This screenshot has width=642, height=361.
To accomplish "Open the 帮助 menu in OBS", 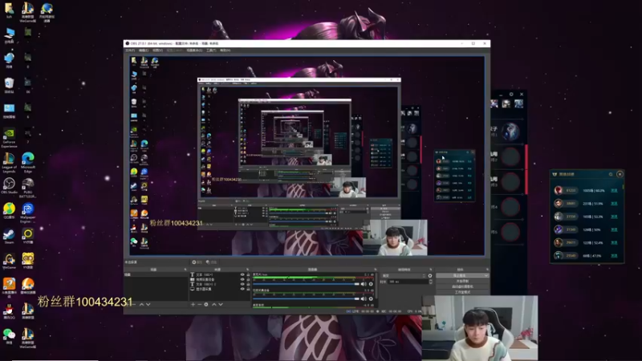I will tap(226, 51).
